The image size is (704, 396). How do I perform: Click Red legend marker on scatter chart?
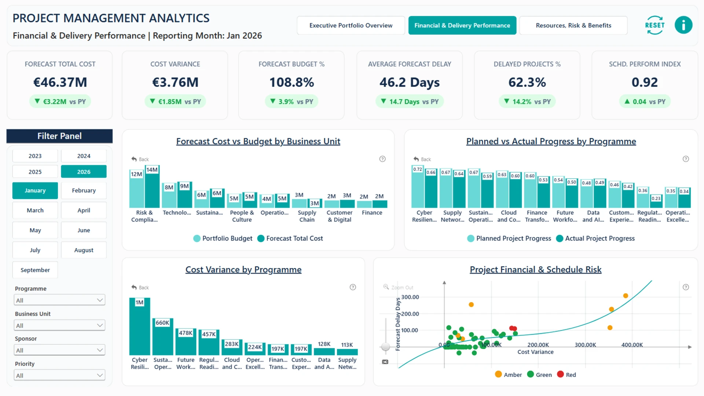tap(560, 374)
